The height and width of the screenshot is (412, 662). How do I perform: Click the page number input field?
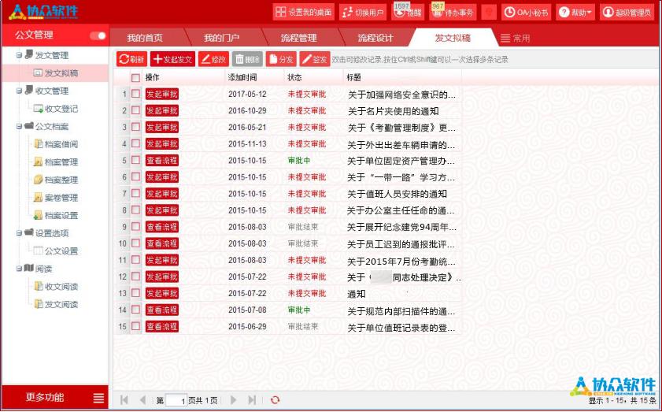click(x=176, y=400)
